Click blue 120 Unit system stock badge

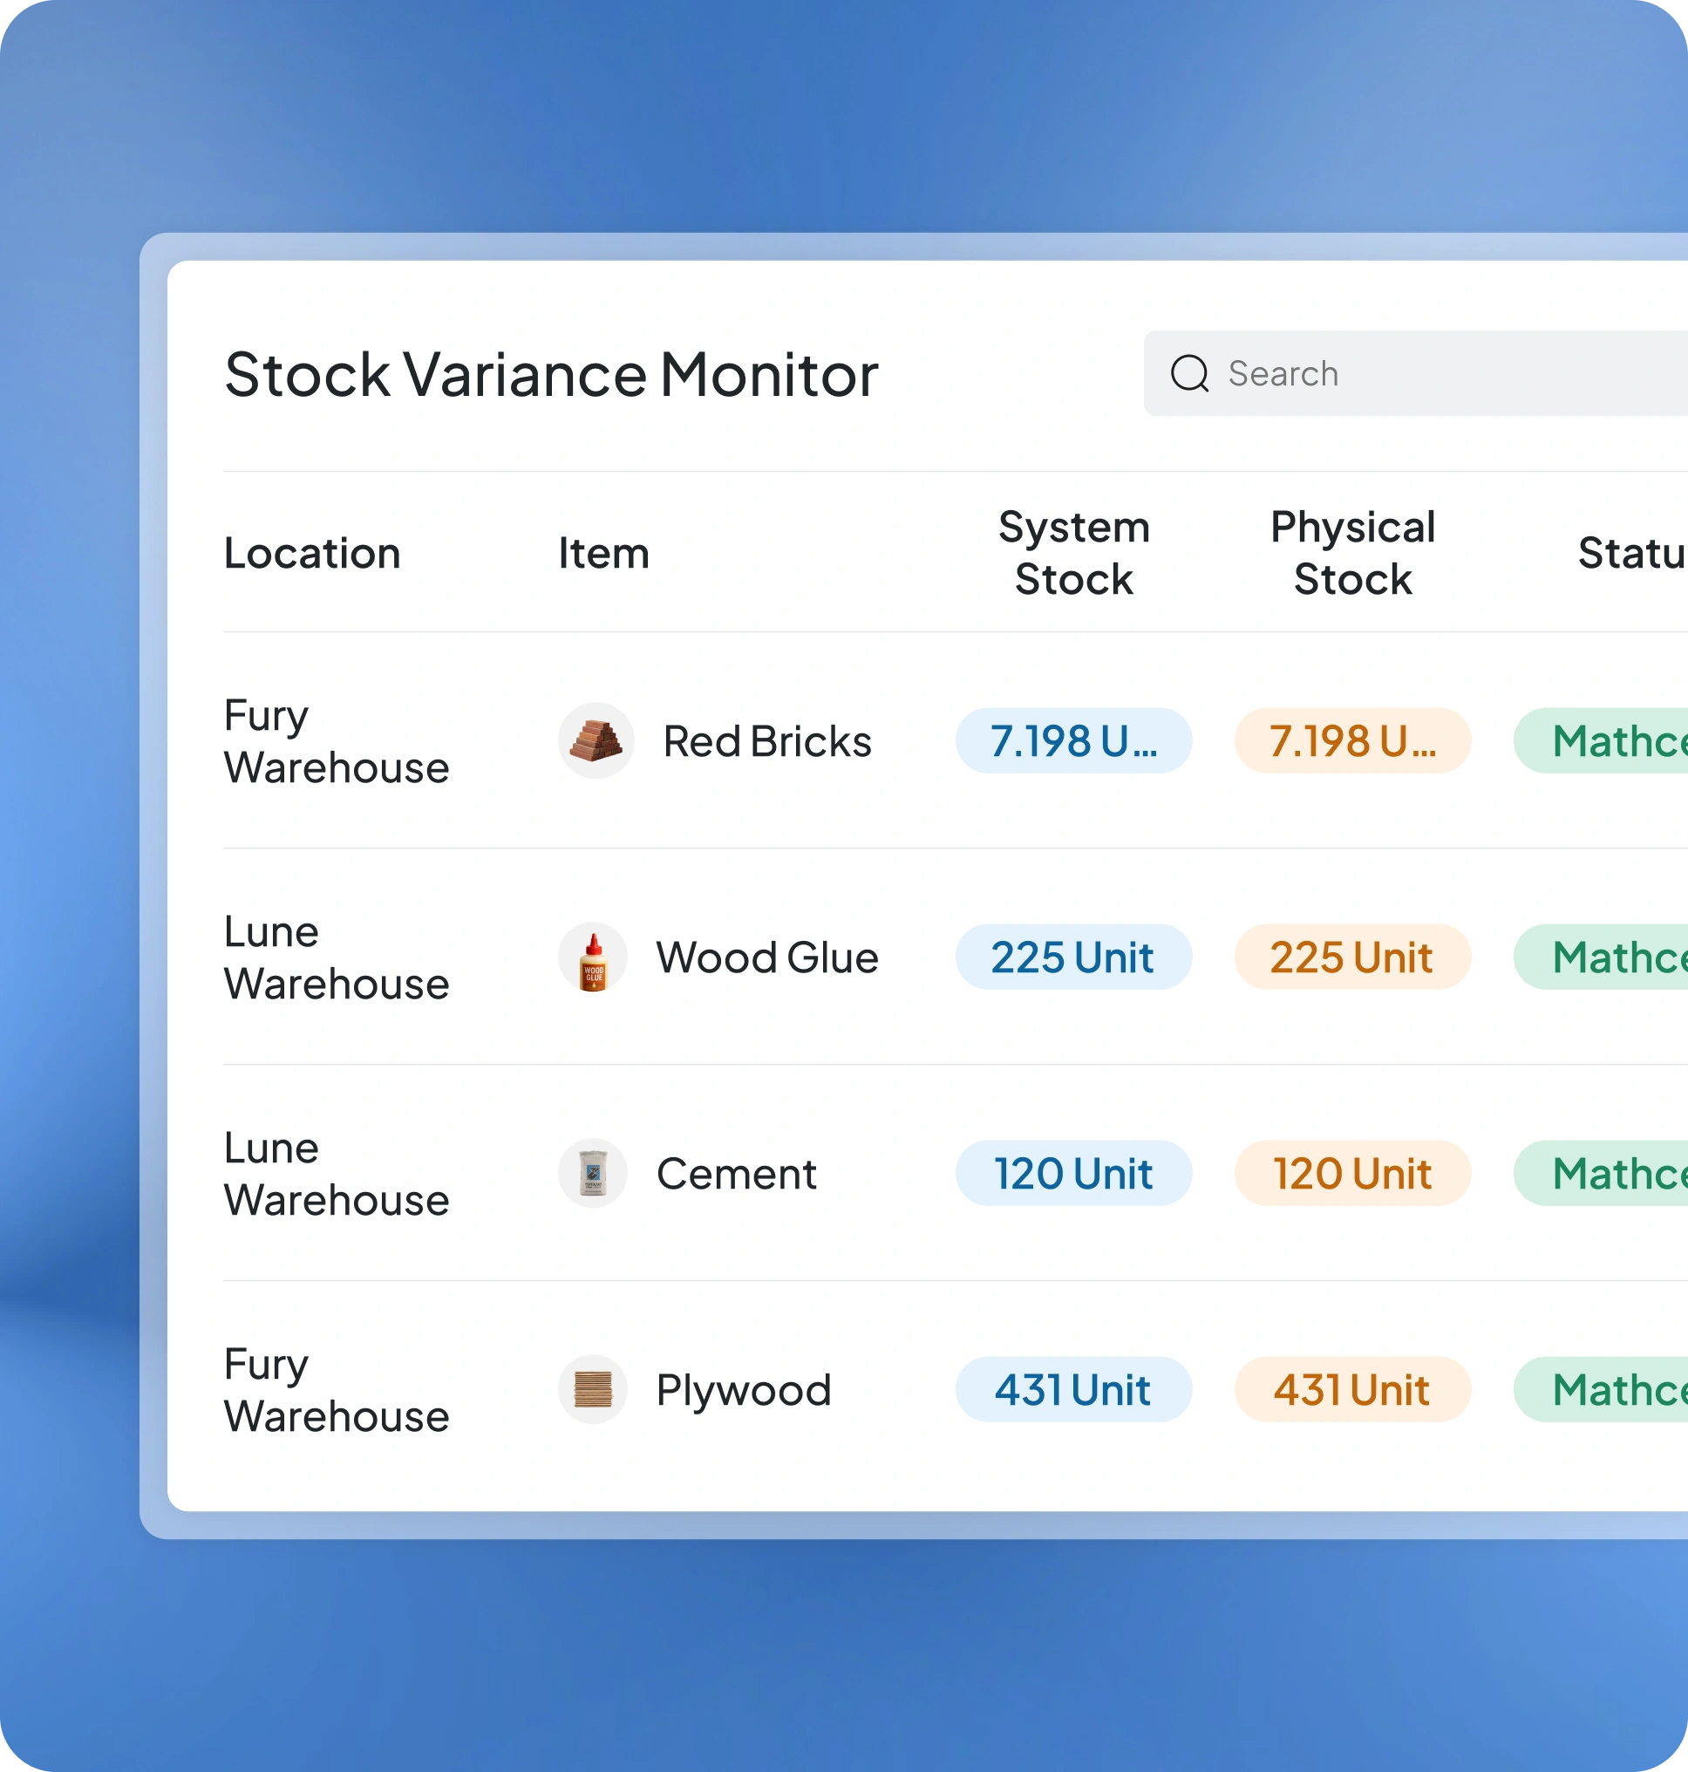pos(1073,1173)
